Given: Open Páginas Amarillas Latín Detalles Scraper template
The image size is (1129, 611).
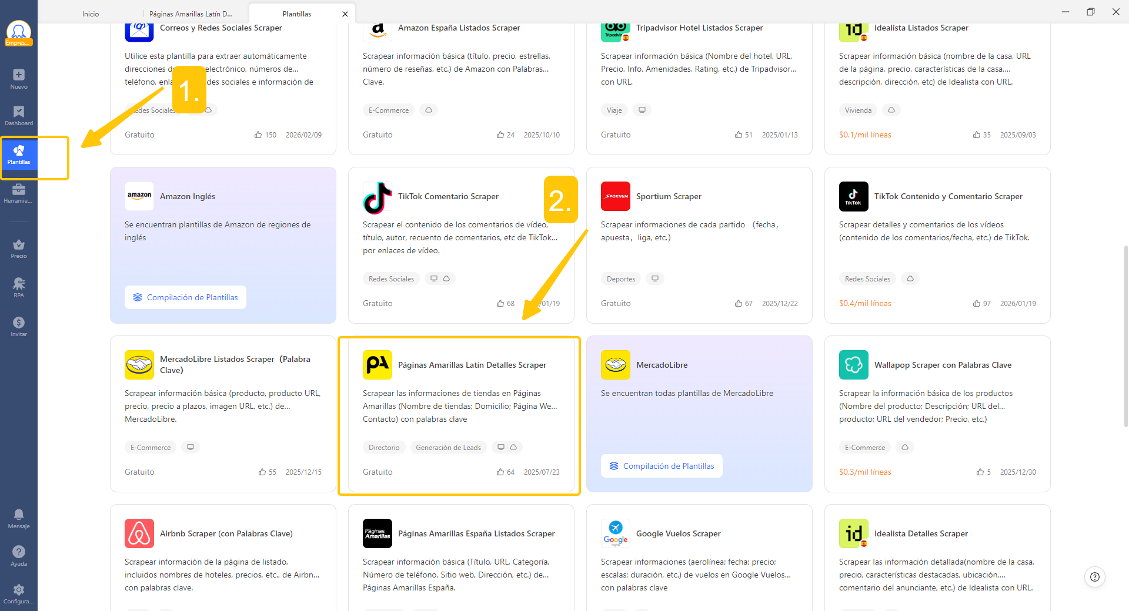Looking at the screenshot, I should point(472,365).
